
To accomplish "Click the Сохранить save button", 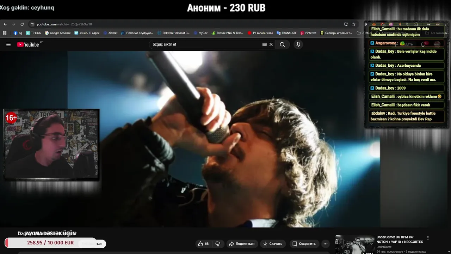I will (304, 244).
